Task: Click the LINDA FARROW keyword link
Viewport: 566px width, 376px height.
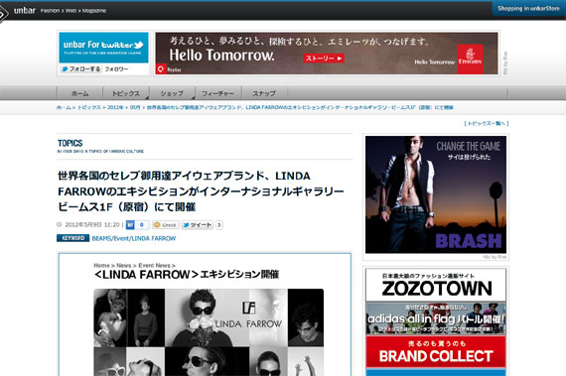Action: coord(153,238)
